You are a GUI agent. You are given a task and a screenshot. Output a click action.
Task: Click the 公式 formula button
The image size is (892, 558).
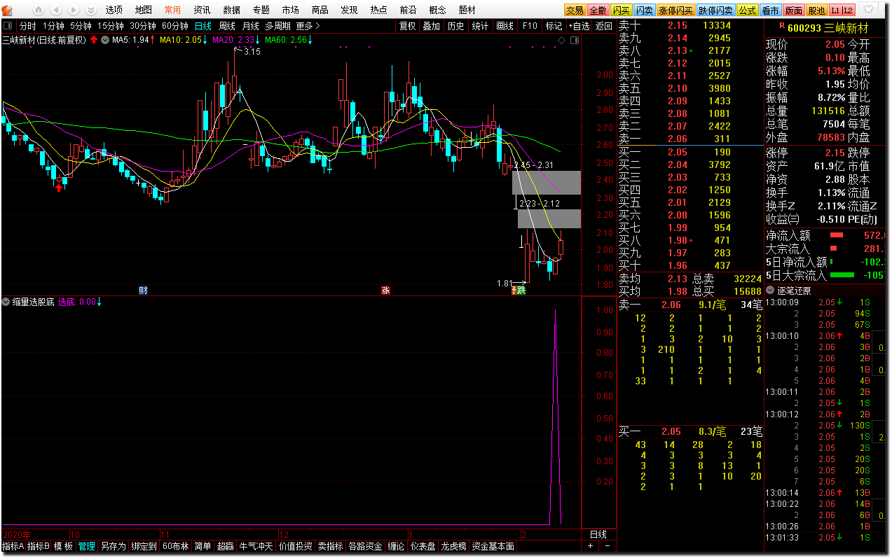tap(747, 11)
